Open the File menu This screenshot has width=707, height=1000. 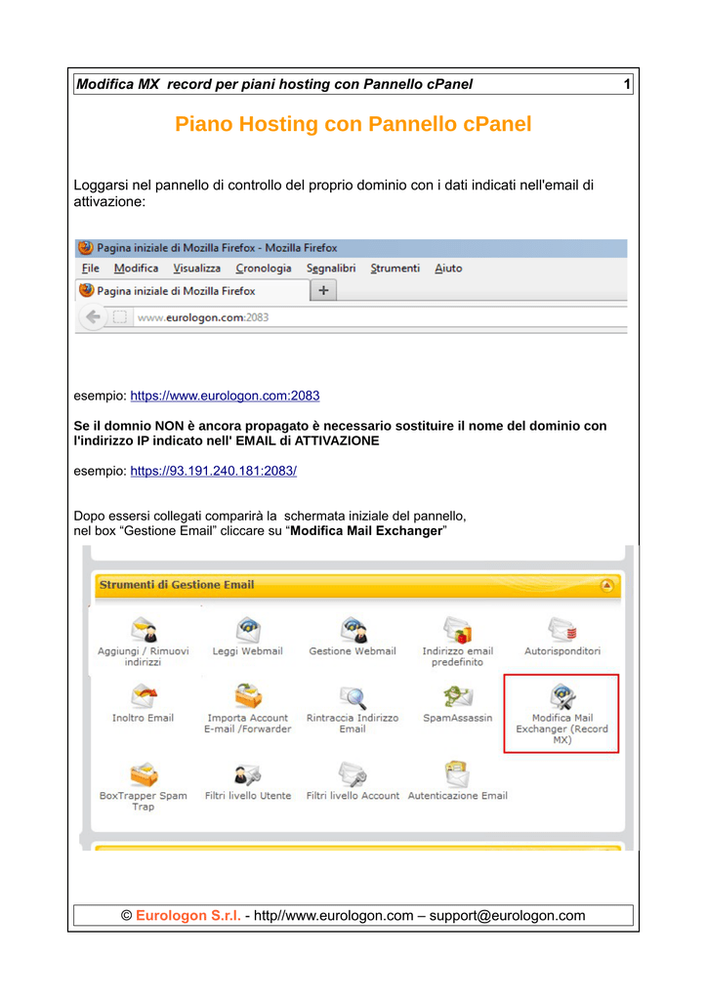(x=91, y=269)
